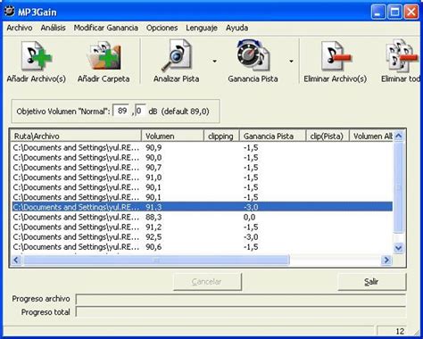This screenshot has width=423, height=339.
Task: Click the Progreso total progress bar
Action: point(241,312)
